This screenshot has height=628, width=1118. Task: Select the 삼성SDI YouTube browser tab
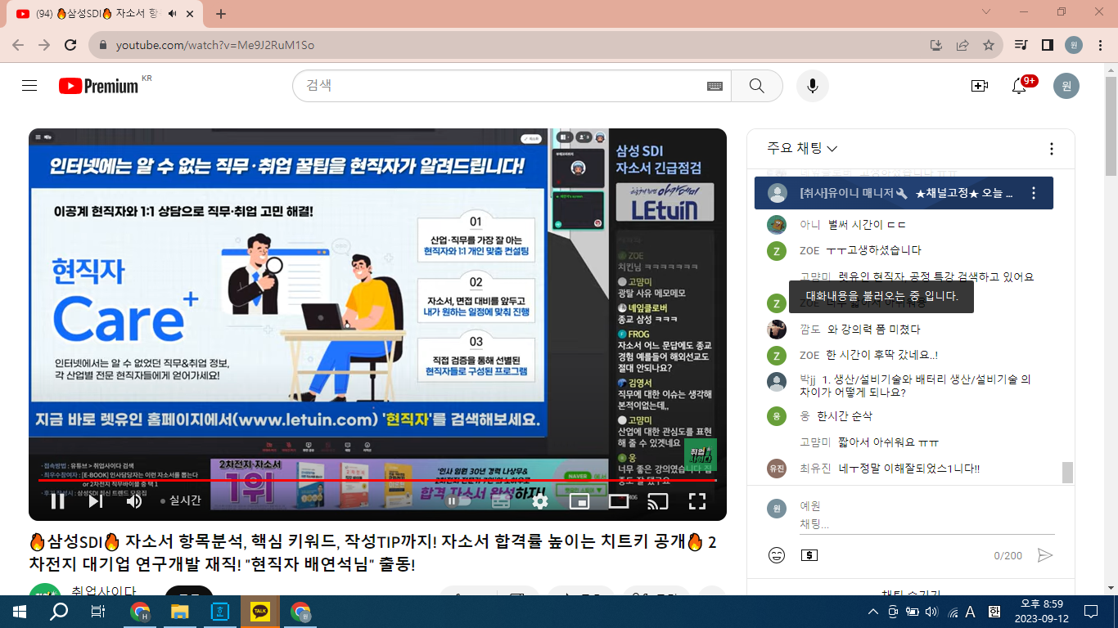pyautogui.click(x=98, y=14)
